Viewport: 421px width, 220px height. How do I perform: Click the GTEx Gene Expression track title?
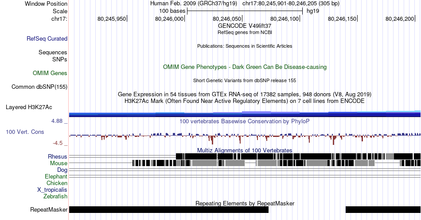[x=245, y=94]
